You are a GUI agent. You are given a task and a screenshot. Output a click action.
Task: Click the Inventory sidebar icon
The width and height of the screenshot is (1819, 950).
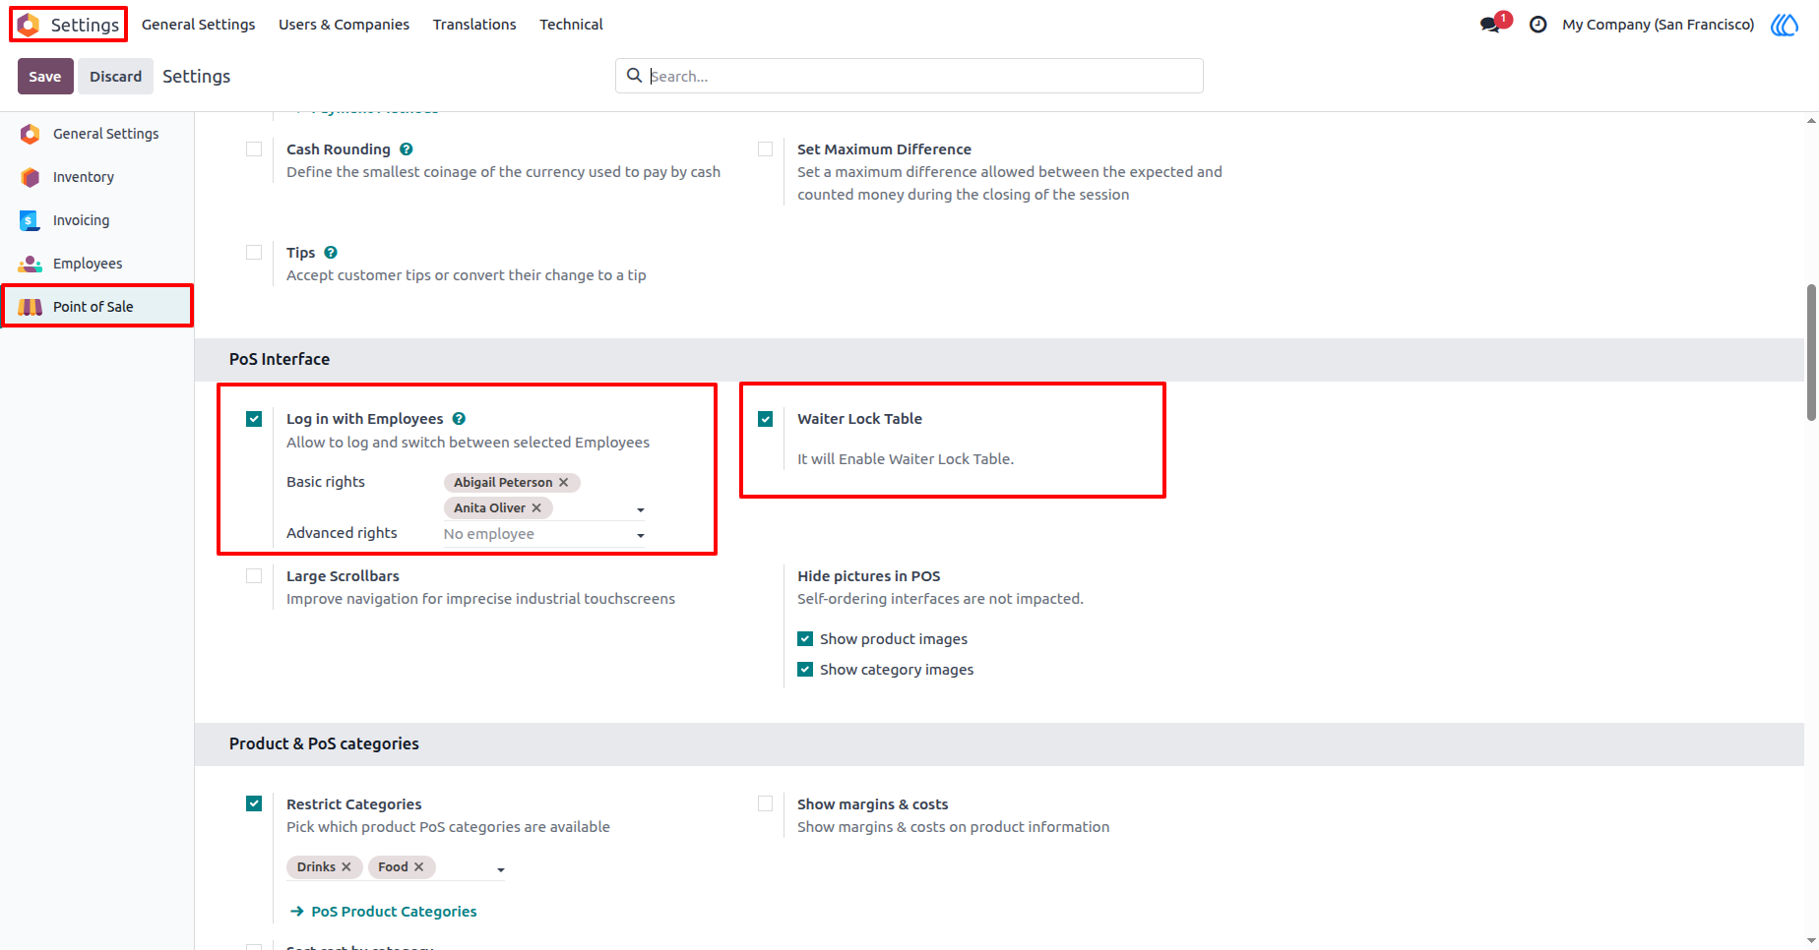(x=31, y=177)
